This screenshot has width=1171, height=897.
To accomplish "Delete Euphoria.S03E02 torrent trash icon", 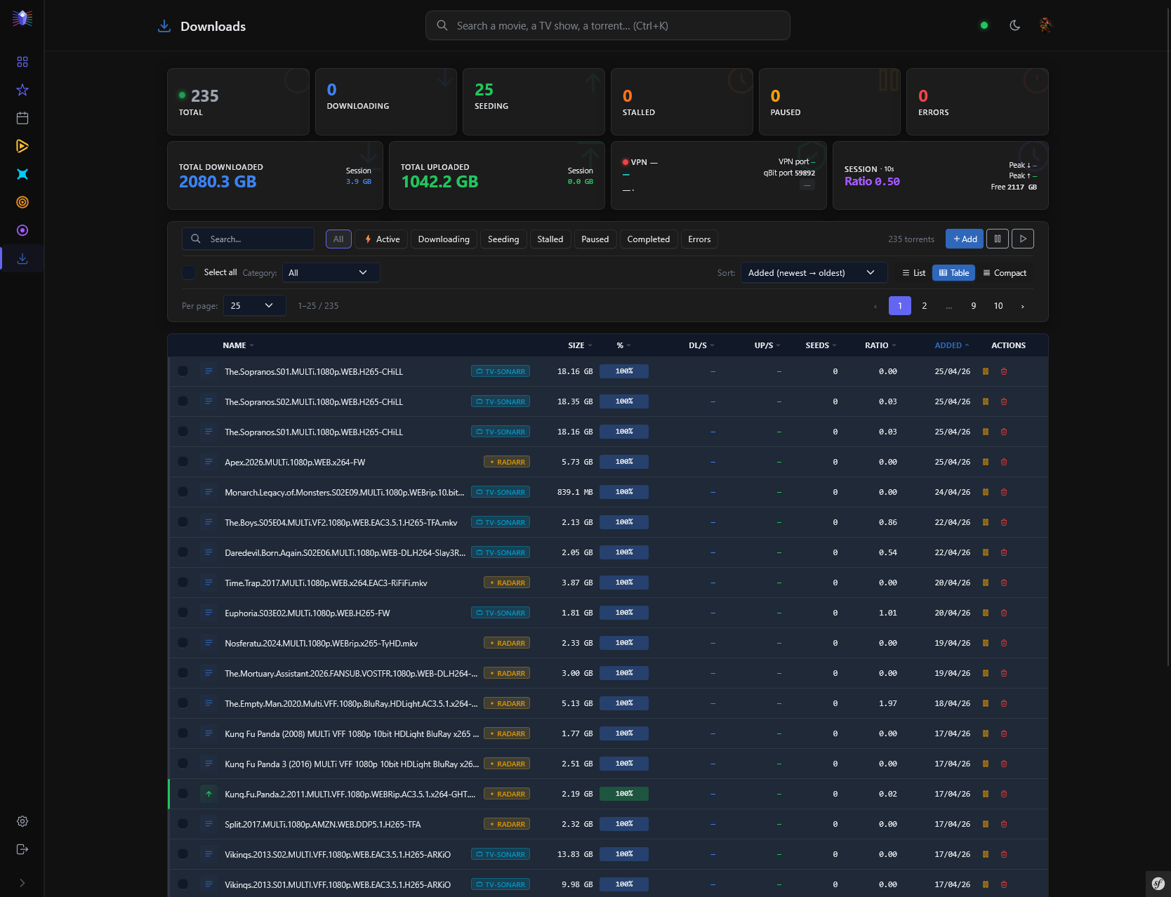I will coord(1004,613).
